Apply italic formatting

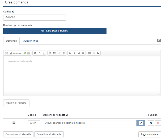(39, 53)
